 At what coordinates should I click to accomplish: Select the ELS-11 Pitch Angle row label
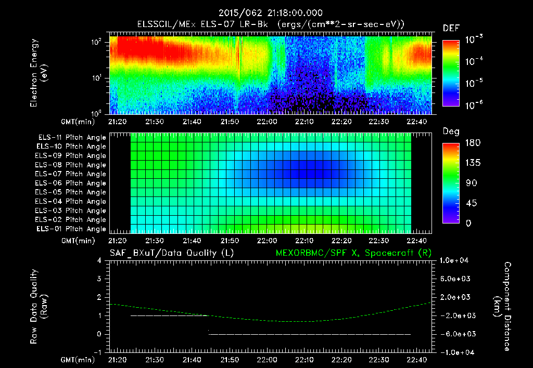[x=72, y=138]
